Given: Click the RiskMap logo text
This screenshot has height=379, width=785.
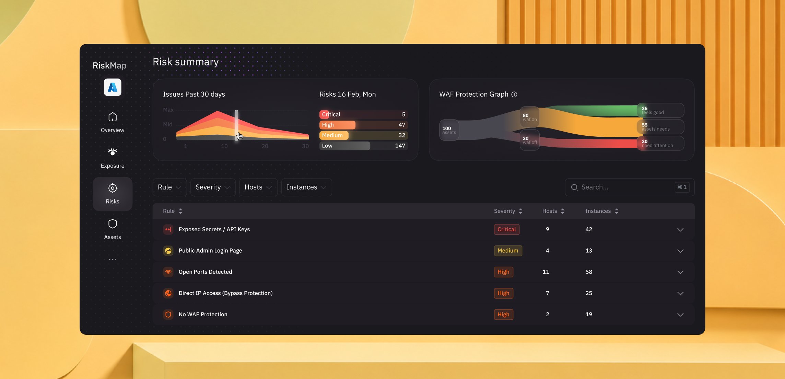Looking at the screenshot, I should pyautogui.click(x=110, y=65).
